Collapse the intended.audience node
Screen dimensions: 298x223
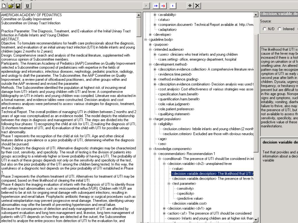pyautogui.click(x=150, y=49)
